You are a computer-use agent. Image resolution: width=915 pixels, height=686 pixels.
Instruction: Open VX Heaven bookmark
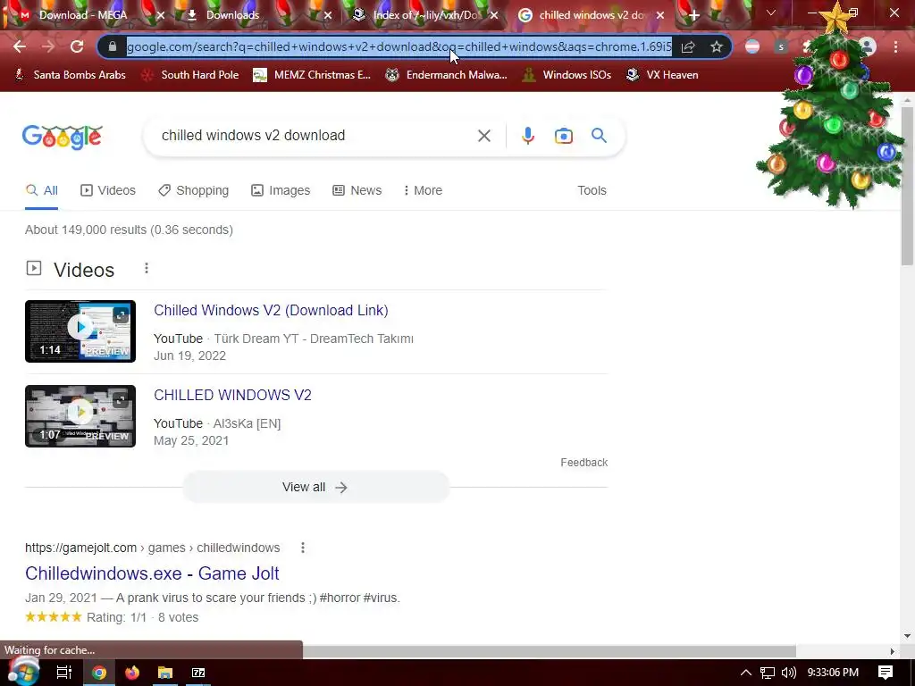click(662, 75)
